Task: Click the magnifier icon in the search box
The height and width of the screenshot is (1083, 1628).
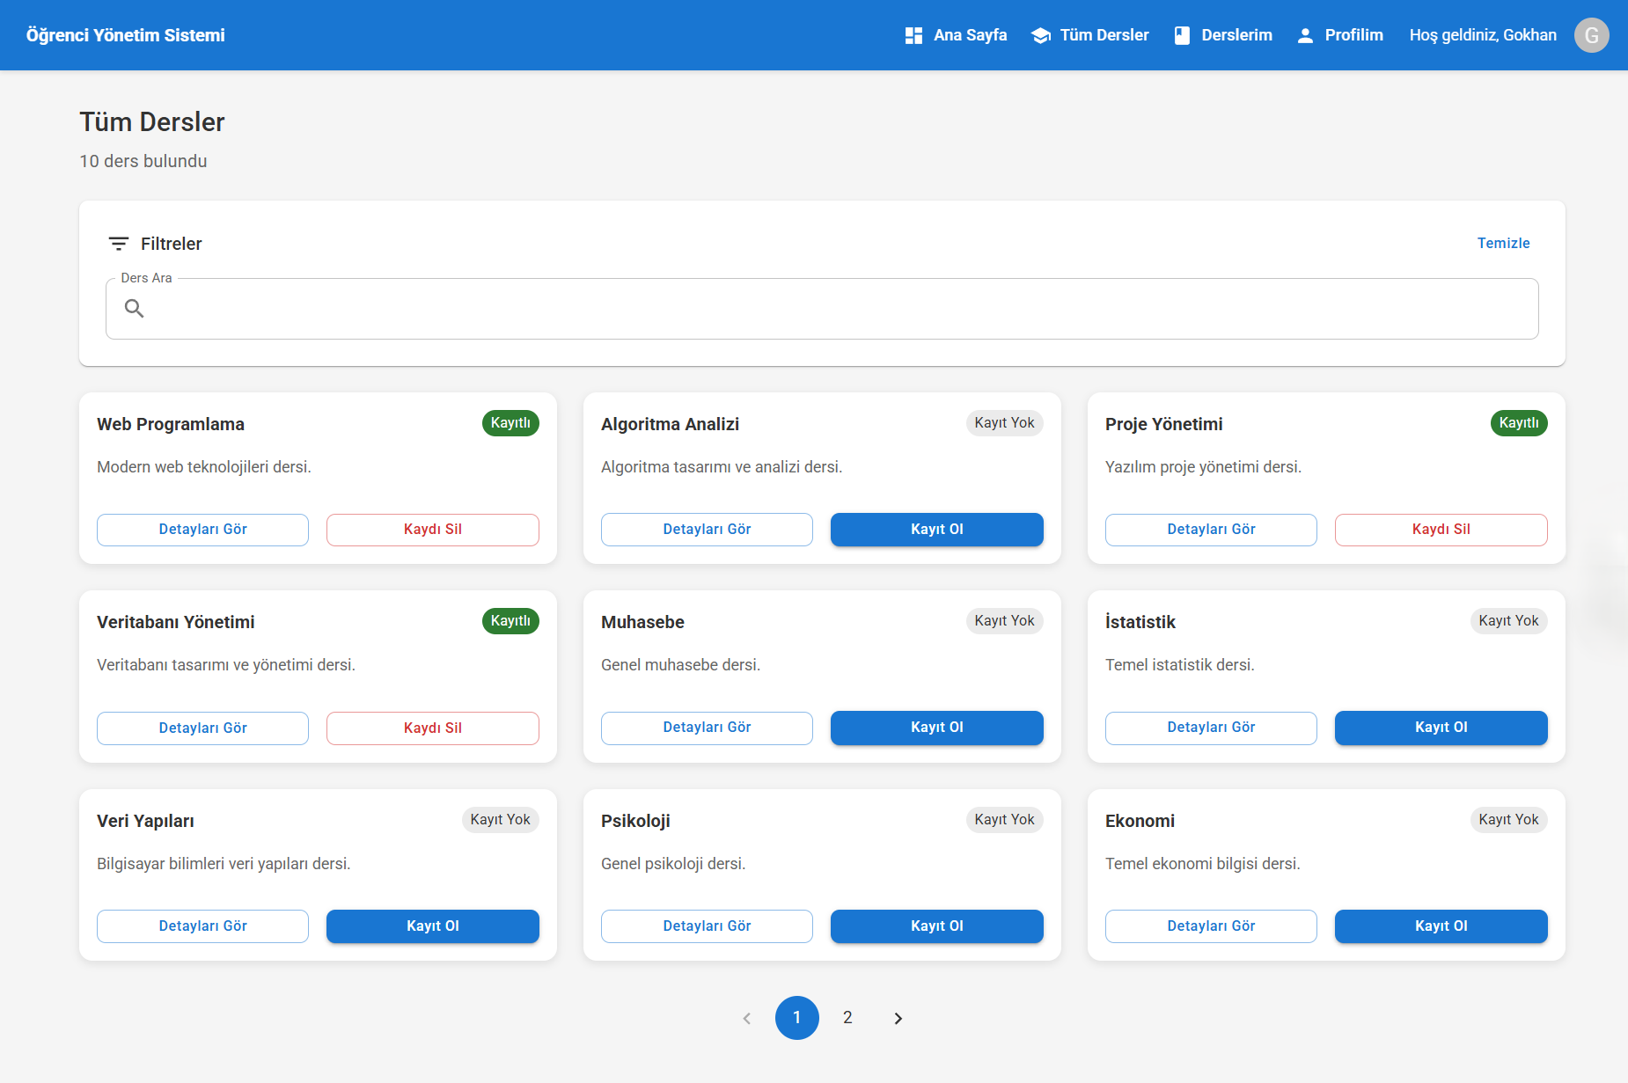Action: (x=134, y=309)
